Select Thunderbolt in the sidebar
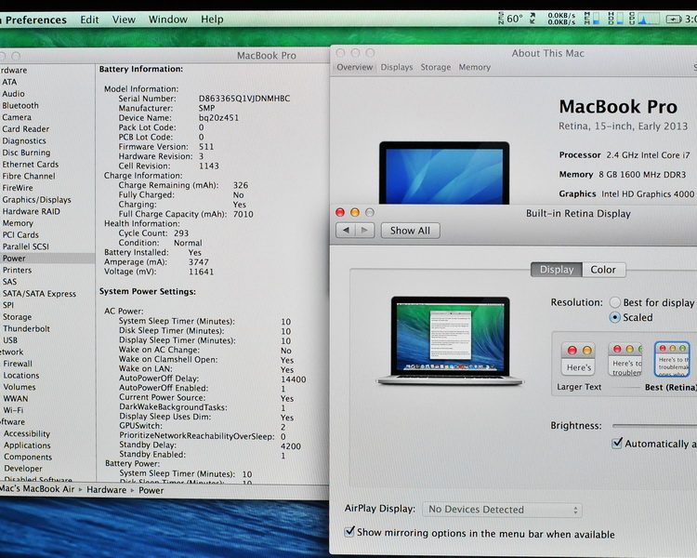This screenshot has height=558, width=697. [27, 329]
